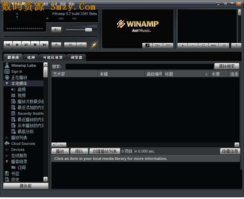Remove items with the playlist minus button
This screenshot has width=244, height=199.
[x=193, y=46]
